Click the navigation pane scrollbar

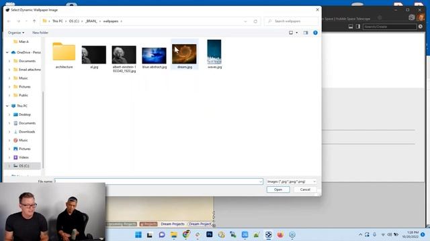pos(43,130)
